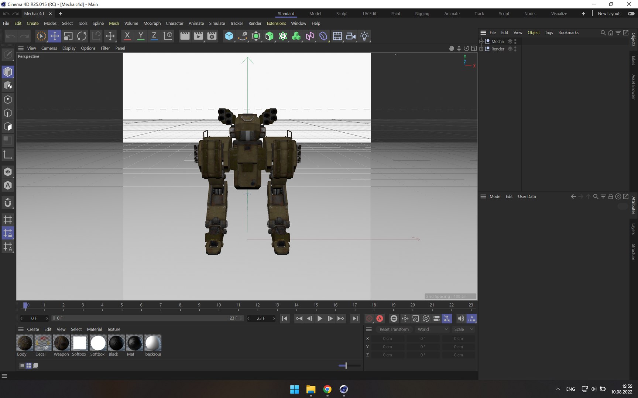Open the Extensions menu

[x=276, y=23]
